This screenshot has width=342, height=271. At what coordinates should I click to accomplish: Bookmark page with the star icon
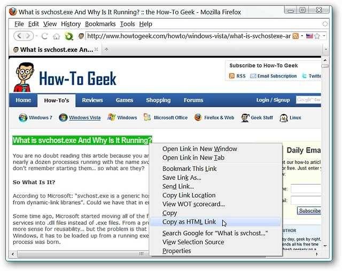(x=317, y=36)
